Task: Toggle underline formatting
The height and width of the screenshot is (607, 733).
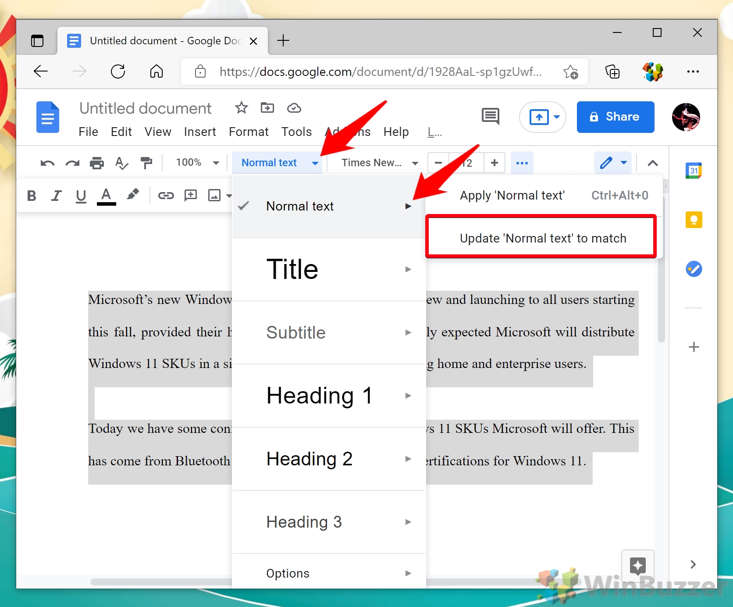Action: [81, 196]
